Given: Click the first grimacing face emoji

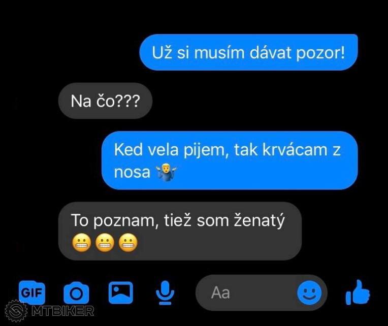Looking at the screenshot, I should (x=81, y=243).
